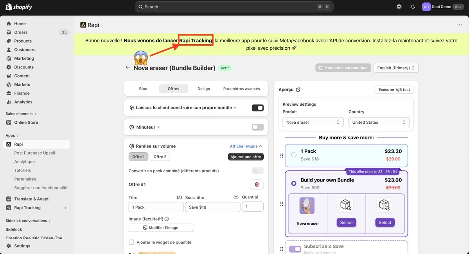Enable the Minuteur toggle
The width and height of the screenshot is (469, 254).
coord(257,127)
